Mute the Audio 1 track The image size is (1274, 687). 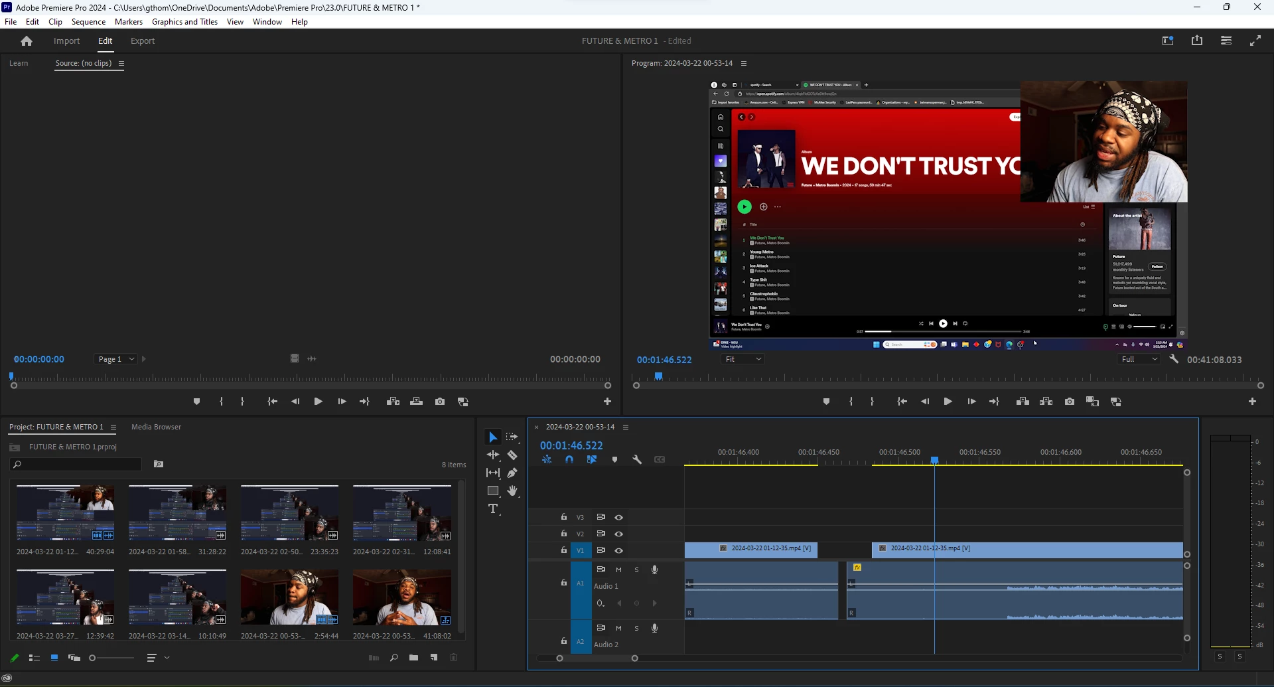(x=618, y=570)
